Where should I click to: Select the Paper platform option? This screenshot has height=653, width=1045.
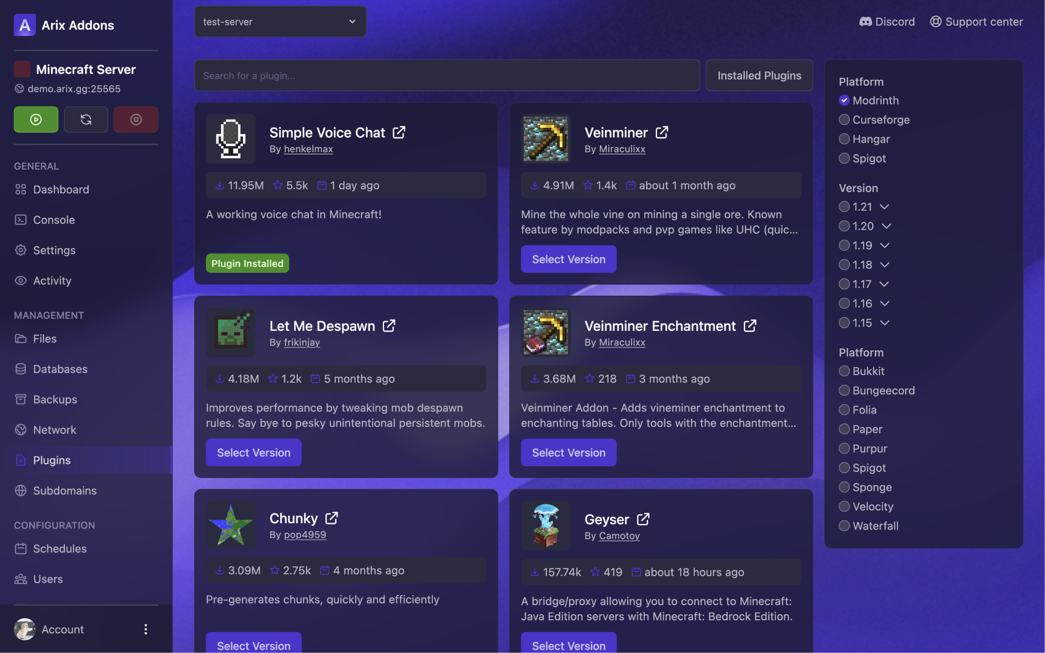[x=844, y=429]
